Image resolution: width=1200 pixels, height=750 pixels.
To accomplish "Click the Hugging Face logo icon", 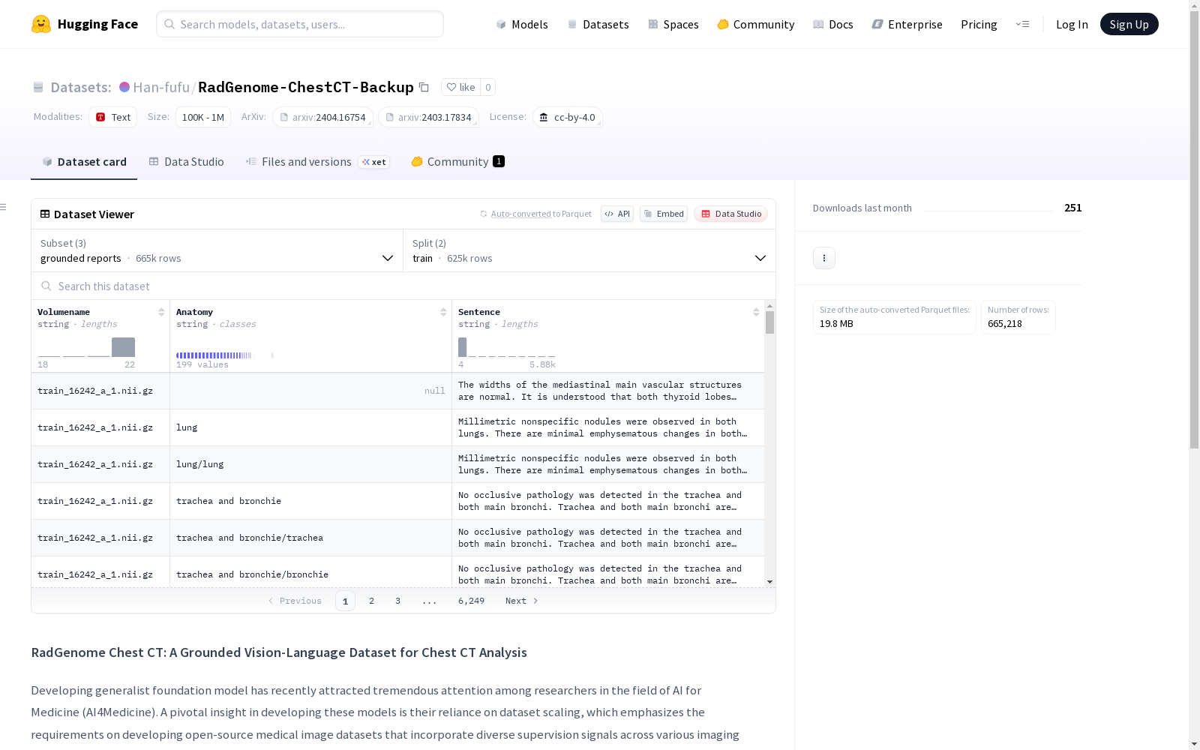I will [x=41, y=24].
